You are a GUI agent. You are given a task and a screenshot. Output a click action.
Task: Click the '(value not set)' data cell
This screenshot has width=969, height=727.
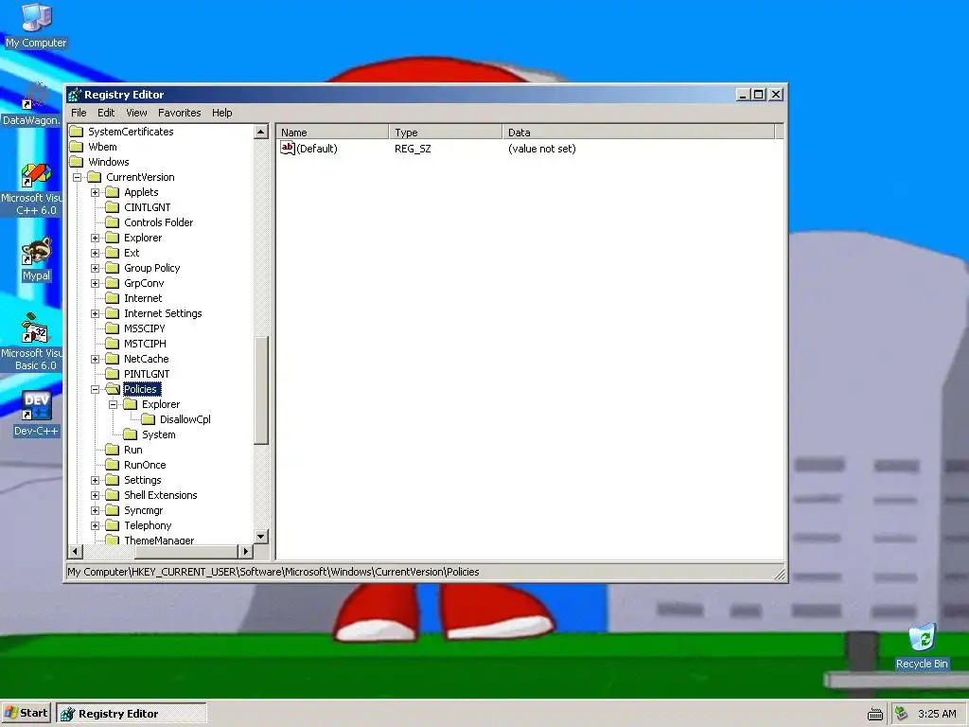542,149
